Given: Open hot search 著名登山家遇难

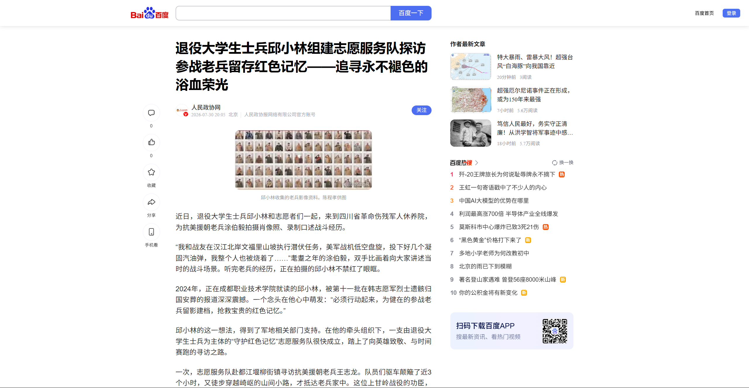Looking at the screenshot, I should click(x=508, y=280).
